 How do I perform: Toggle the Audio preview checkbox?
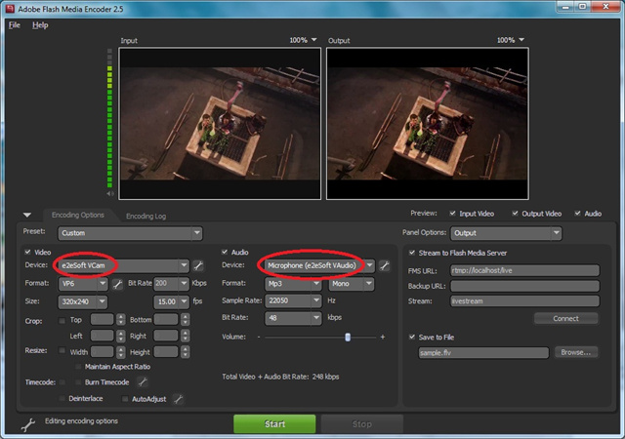coord(577,214)
